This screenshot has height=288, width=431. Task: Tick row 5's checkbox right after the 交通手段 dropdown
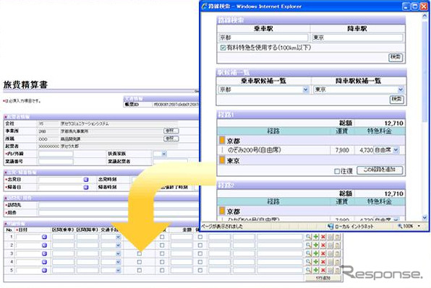tap(140, 271)
